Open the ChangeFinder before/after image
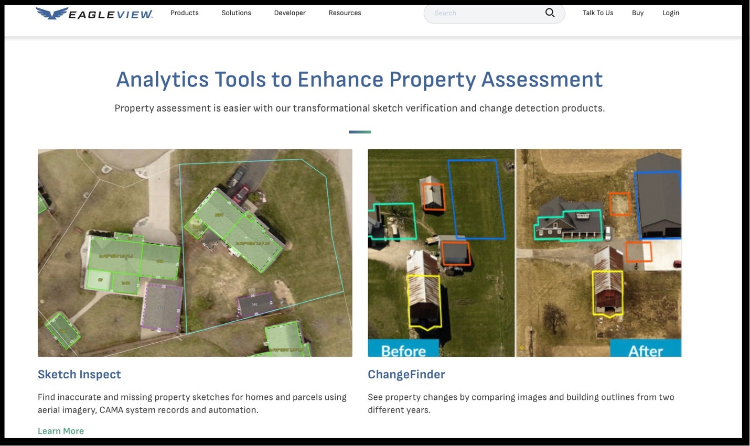 tap(524, 253)
